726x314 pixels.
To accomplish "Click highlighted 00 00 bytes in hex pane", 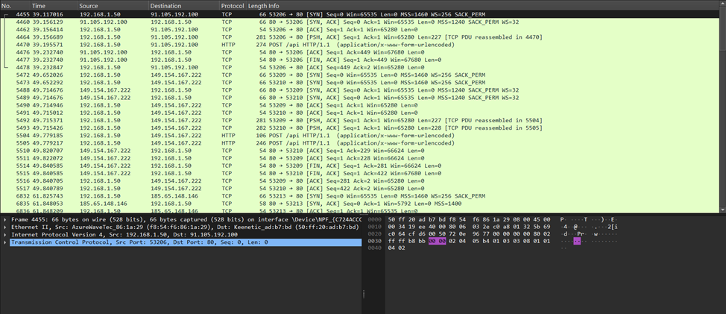I will [x=436, y=242].
